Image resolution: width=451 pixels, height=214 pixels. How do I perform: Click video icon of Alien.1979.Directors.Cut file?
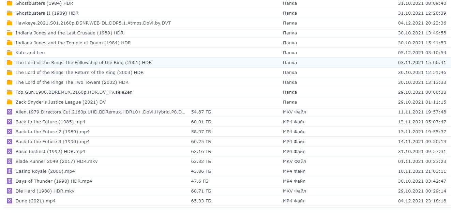(10, 112)
